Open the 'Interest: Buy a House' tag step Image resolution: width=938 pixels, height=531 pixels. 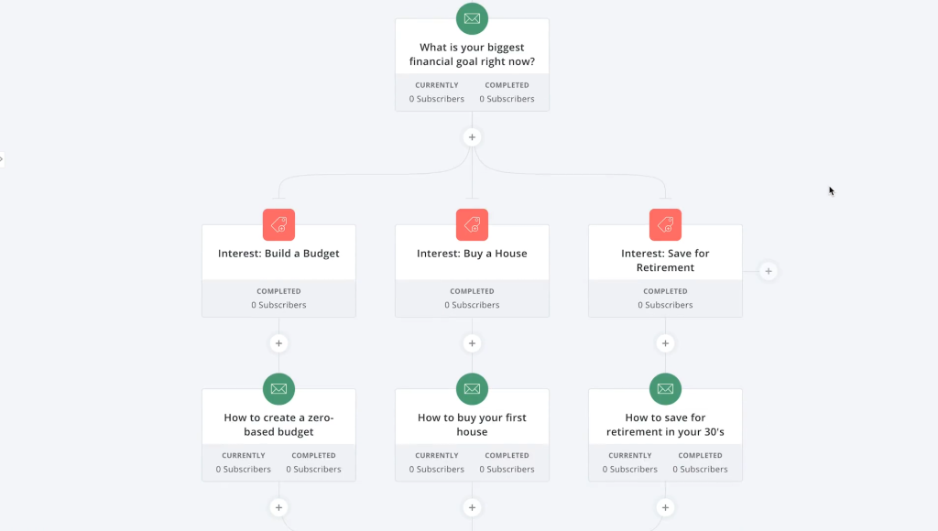pyautogui.click(x=472, y=254)
